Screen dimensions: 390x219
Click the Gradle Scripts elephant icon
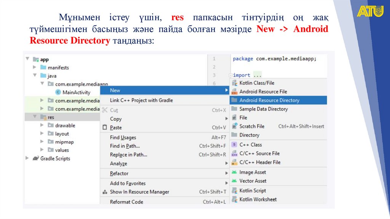(x=35, y=159)
